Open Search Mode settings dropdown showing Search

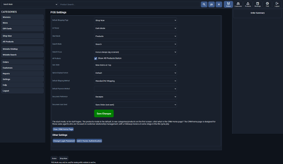(x=135, y=44)
